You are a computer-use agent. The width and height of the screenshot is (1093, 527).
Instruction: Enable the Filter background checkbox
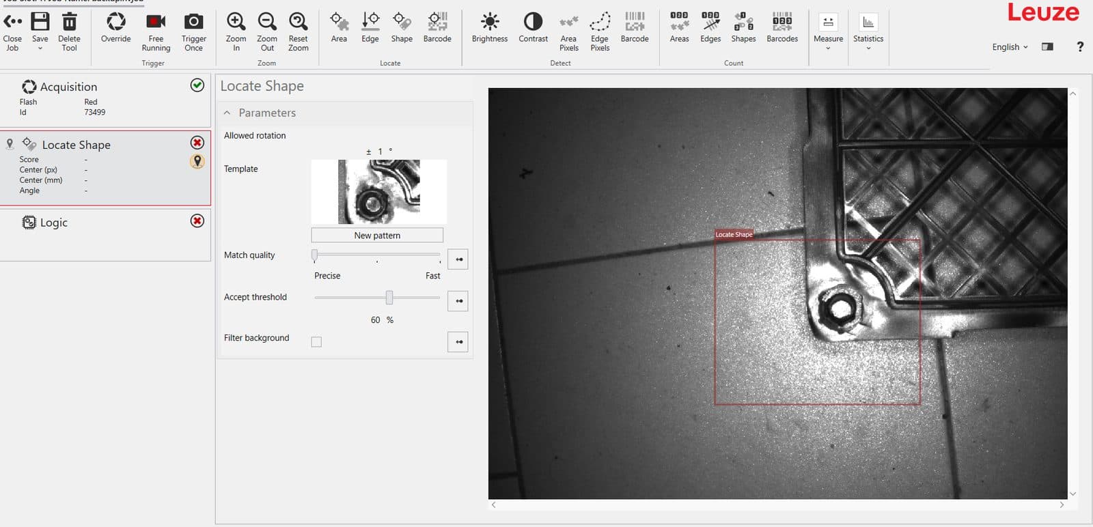coord(316,342)
